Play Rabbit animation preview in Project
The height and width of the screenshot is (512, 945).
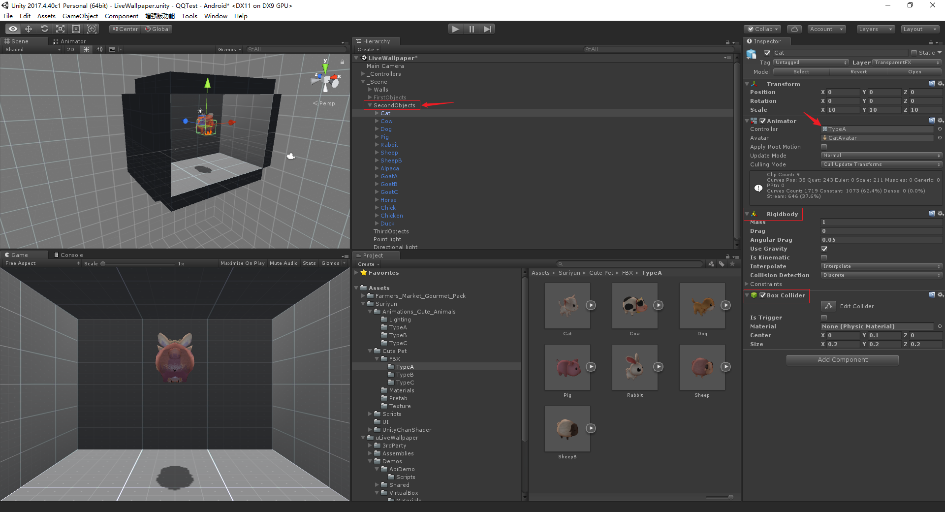coord(658,367)
